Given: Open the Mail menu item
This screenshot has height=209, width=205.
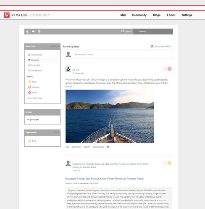Looking at the screenshot, I should tap(123, 15).
